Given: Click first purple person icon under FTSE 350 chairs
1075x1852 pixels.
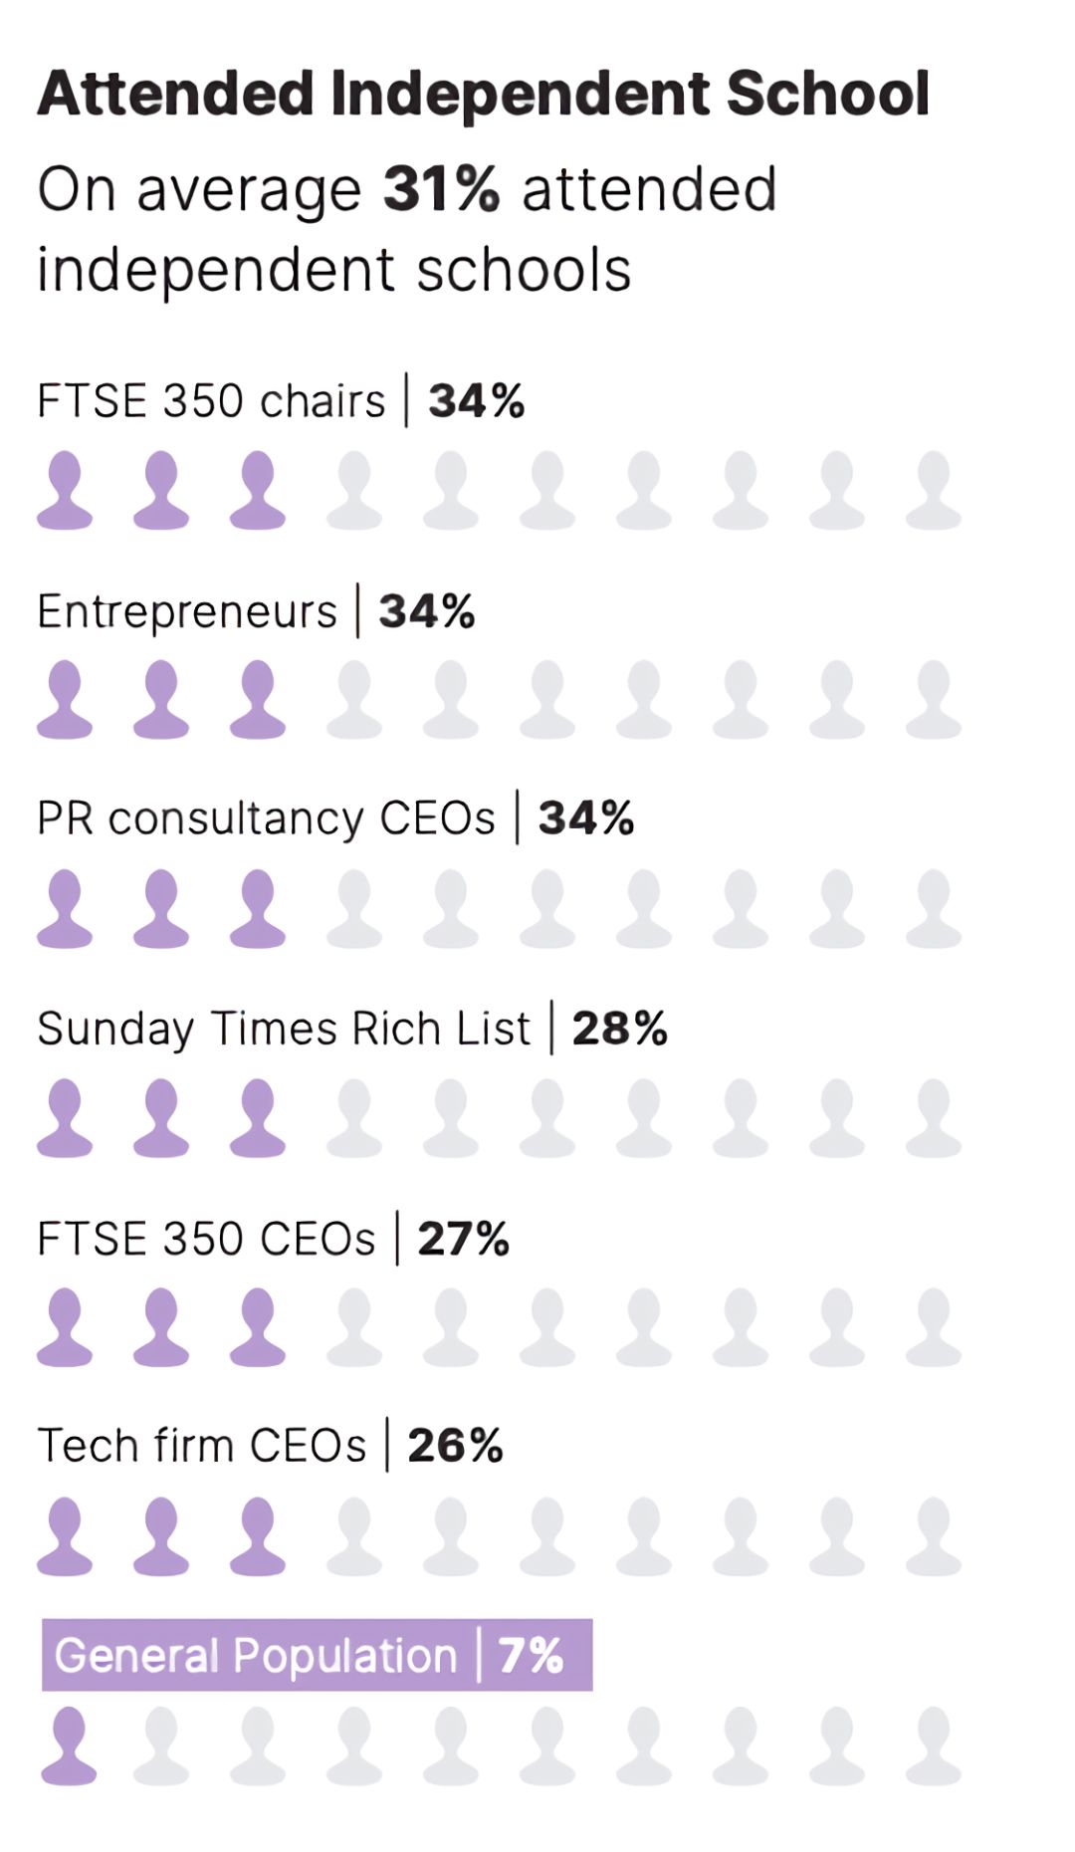Looking at the screenshot, I should pyautogui.click(x=65, y=489).
